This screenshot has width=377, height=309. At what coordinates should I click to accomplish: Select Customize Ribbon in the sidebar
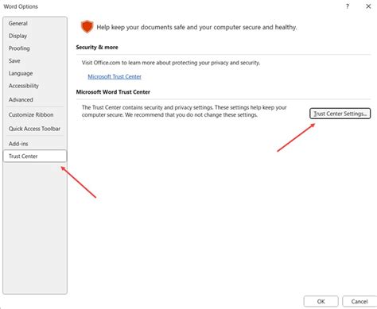[31, 114]
